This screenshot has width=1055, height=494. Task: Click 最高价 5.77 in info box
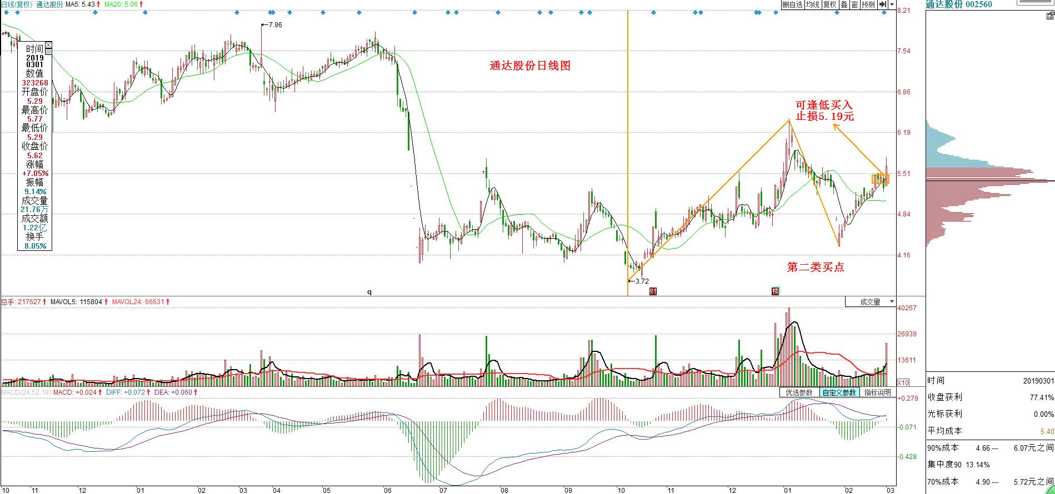34,114
